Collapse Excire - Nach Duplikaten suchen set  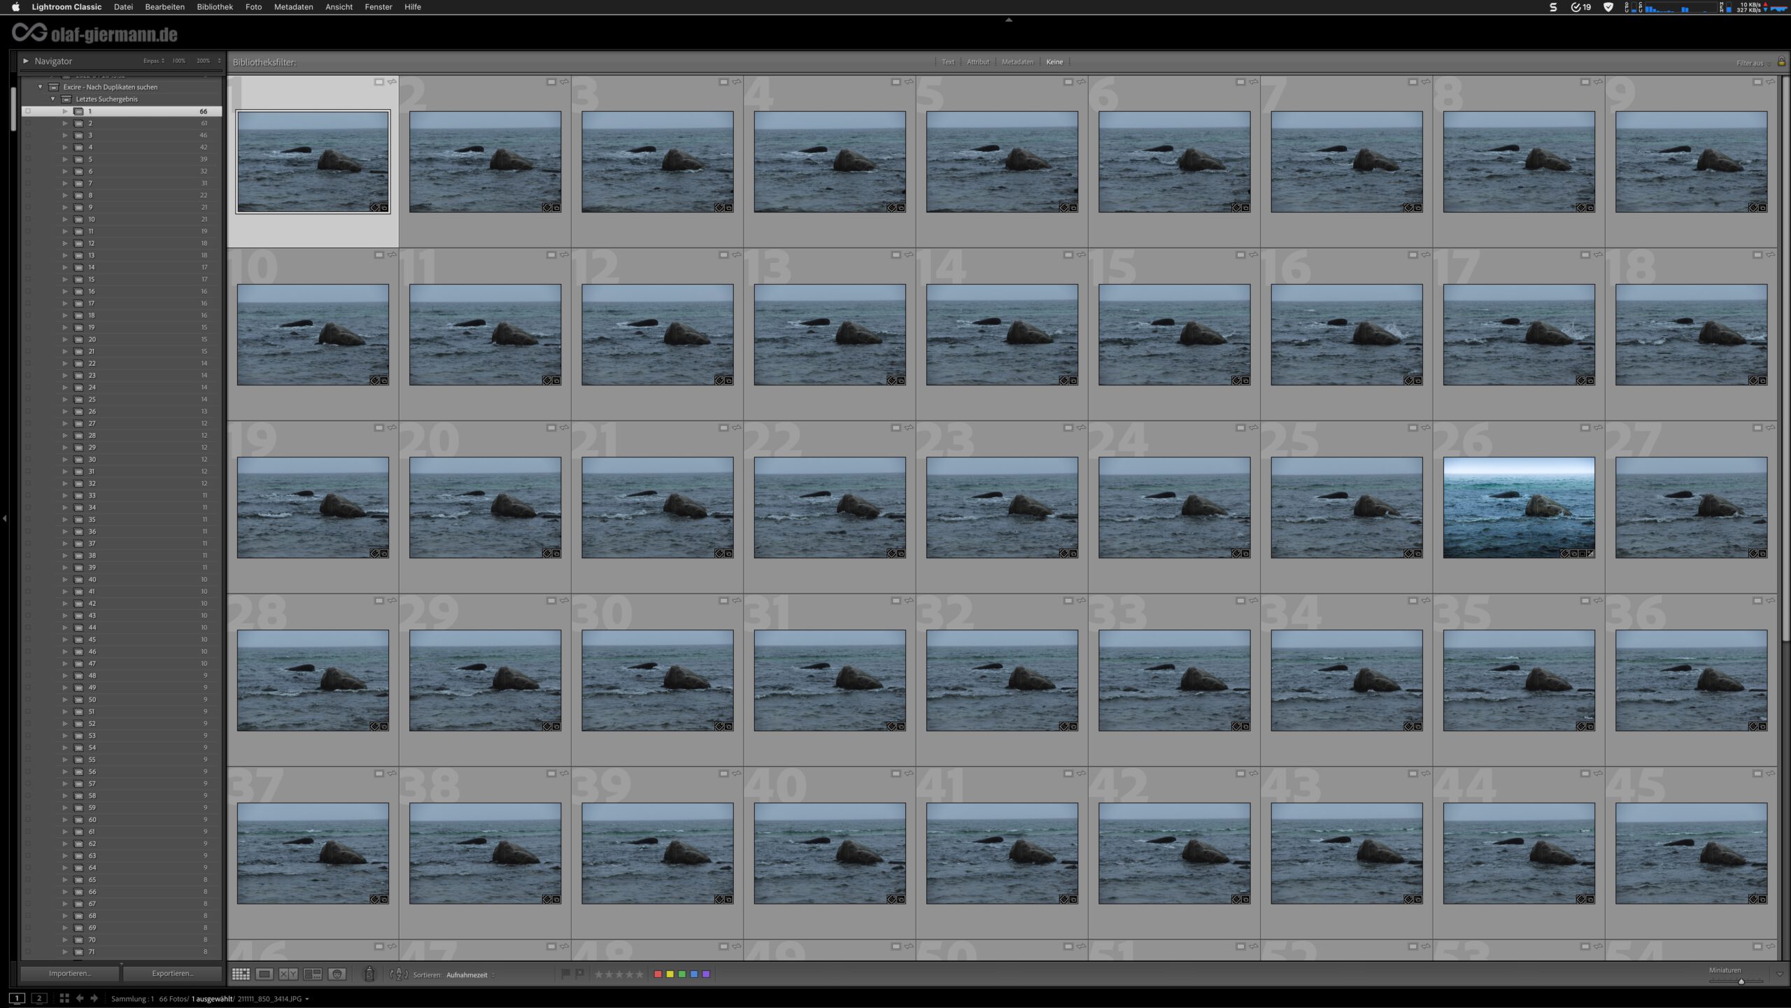40,87
